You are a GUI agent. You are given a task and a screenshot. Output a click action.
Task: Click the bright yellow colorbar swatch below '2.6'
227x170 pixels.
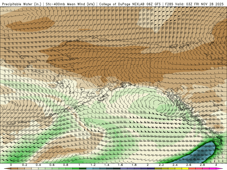pyautogui.click(x=185, y=168)
